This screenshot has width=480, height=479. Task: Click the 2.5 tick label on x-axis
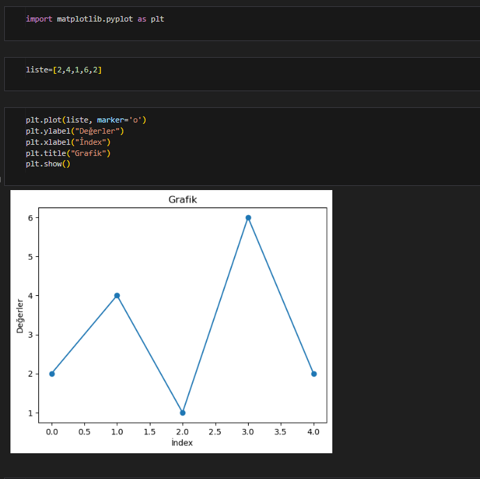215,432
